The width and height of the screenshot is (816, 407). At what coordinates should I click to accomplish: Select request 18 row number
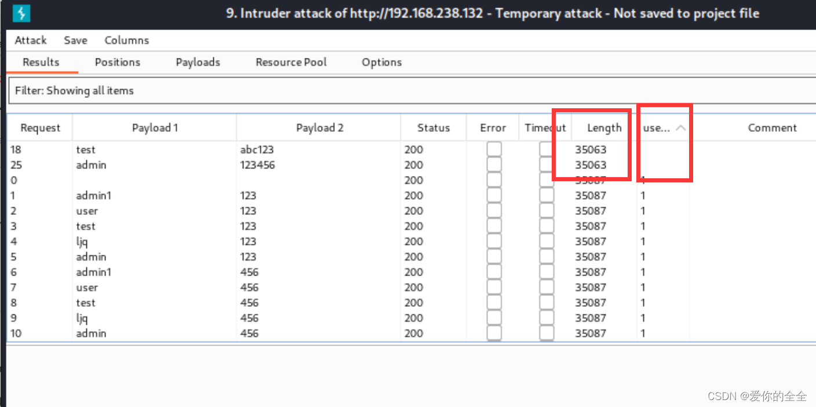(x=16, y=149)
